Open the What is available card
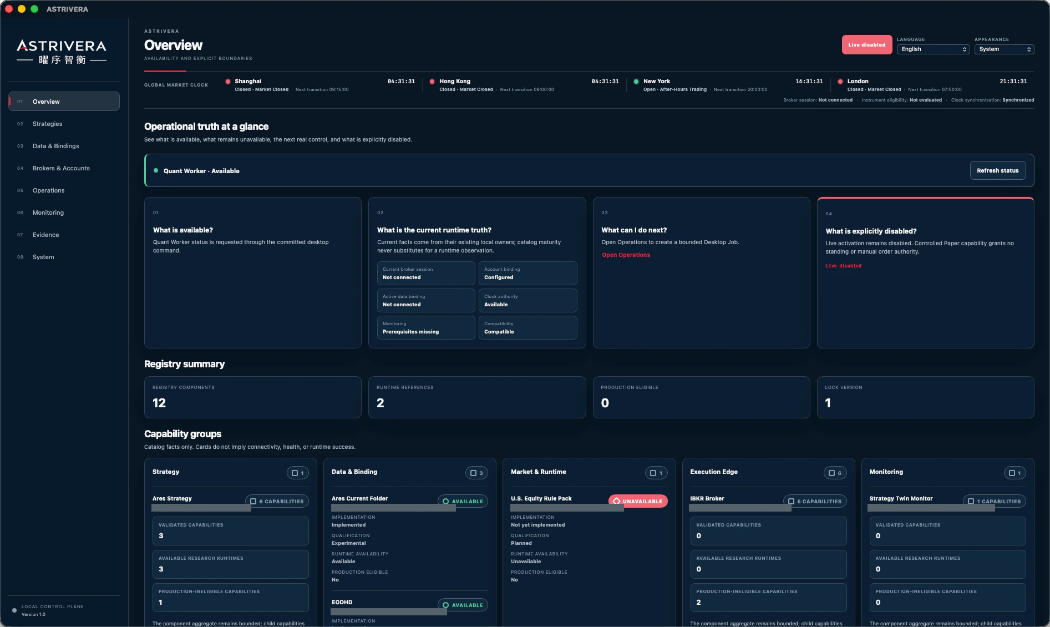Screen dimensions: 1050x627 tap(253, 273)
